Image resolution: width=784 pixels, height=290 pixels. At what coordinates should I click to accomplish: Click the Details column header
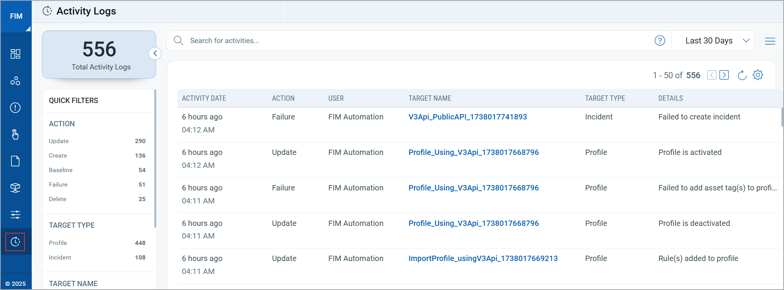point(670,98)
